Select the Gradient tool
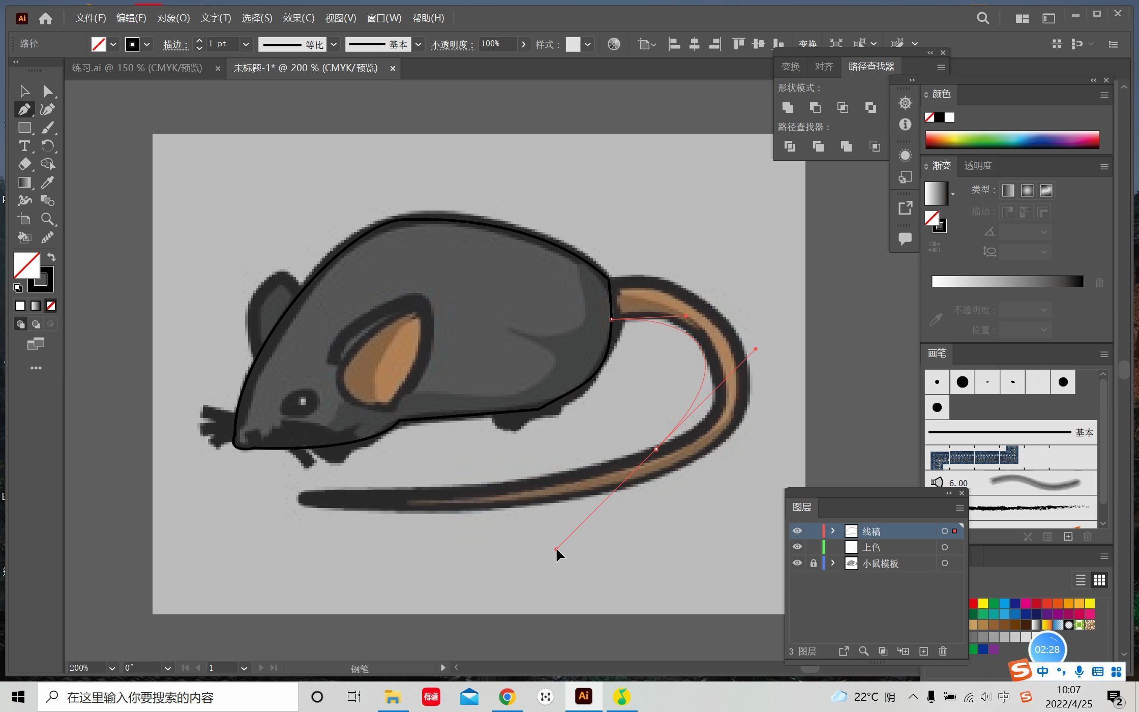This screenshot has height=712, width=1139. (24, 183)
